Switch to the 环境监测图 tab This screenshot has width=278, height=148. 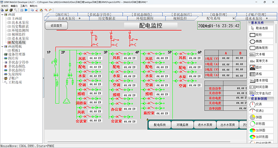coord(145,18)
